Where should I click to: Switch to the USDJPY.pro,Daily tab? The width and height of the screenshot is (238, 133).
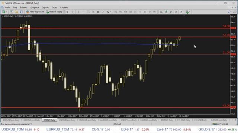[x=129, y=120]
